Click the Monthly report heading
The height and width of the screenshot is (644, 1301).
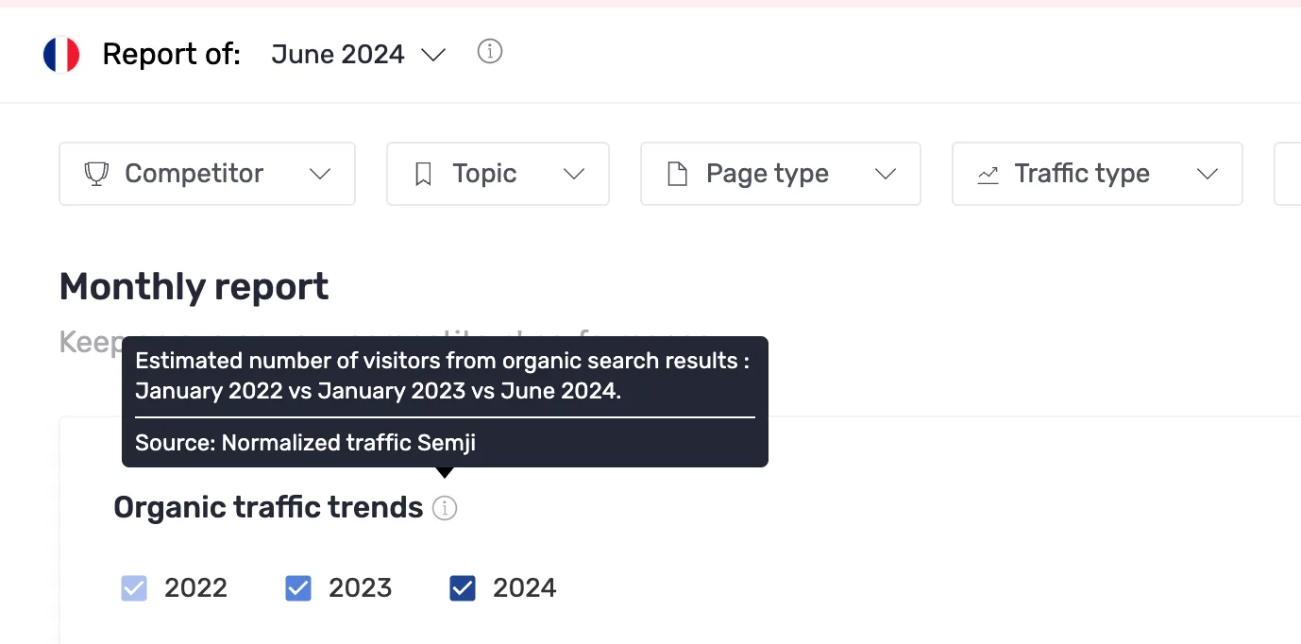194,287
